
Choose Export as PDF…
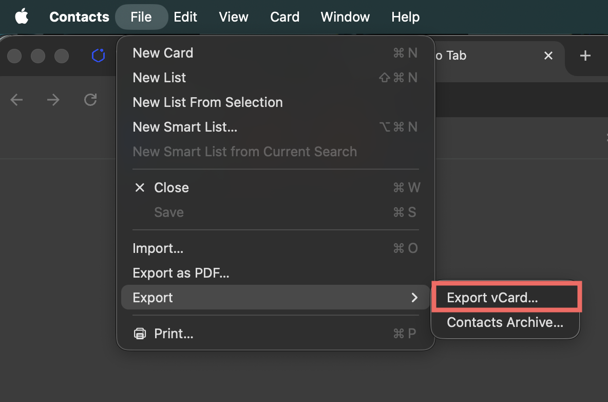coord(181,273)
